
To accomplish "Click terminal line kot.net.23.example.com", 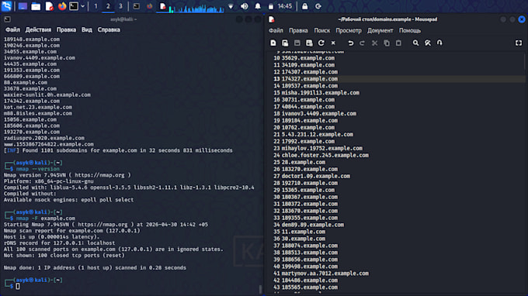I will pos(38,107).
